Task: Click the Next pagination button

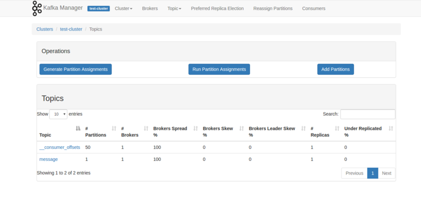Action: 387,173
